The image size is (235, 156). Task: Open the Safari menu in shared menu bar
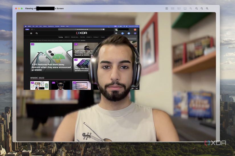pyautogui.click(x=29, y=26)
